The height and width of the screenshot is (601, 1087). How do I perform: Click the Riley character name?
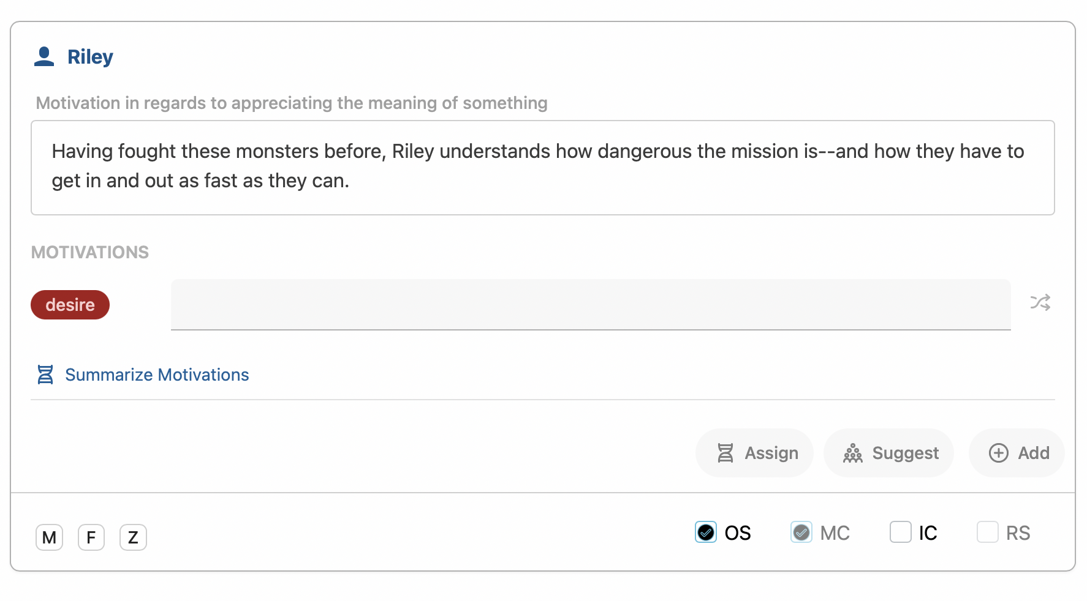click(x=90, y=57)
